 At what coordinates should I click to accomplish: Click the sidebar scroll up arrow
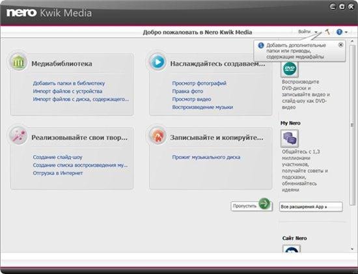pyautogui.click(x=352, y=41)
